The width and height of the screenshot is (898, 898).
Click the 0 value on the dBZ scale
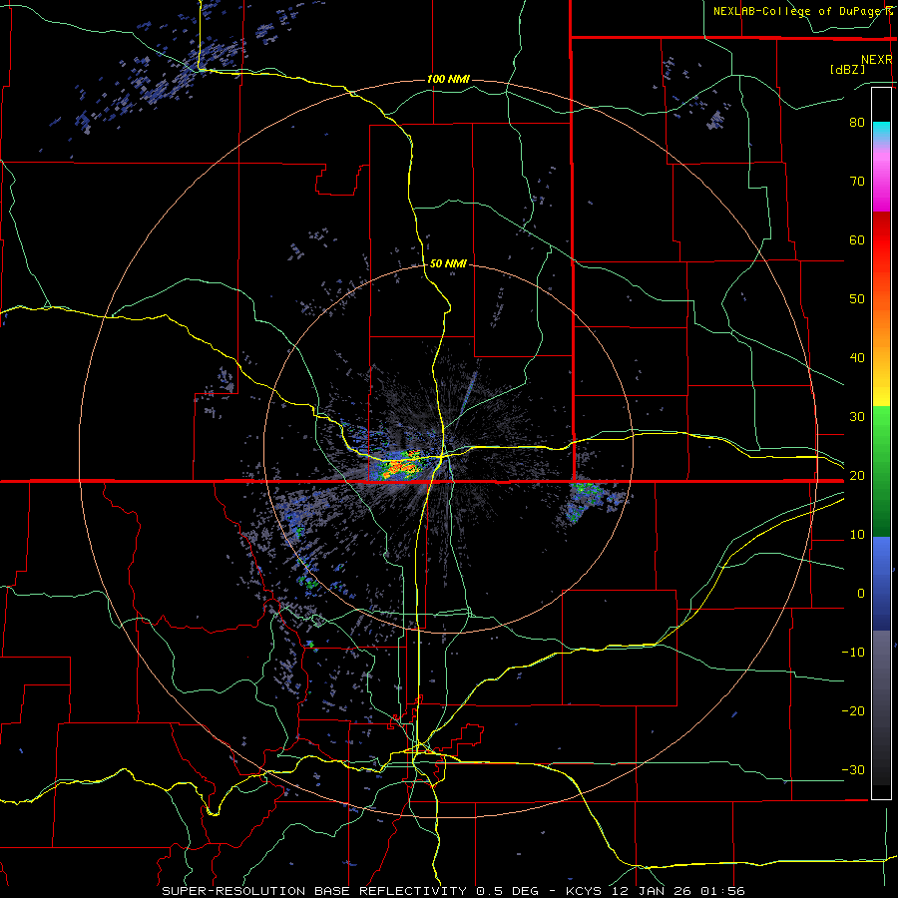coord(861,594)
